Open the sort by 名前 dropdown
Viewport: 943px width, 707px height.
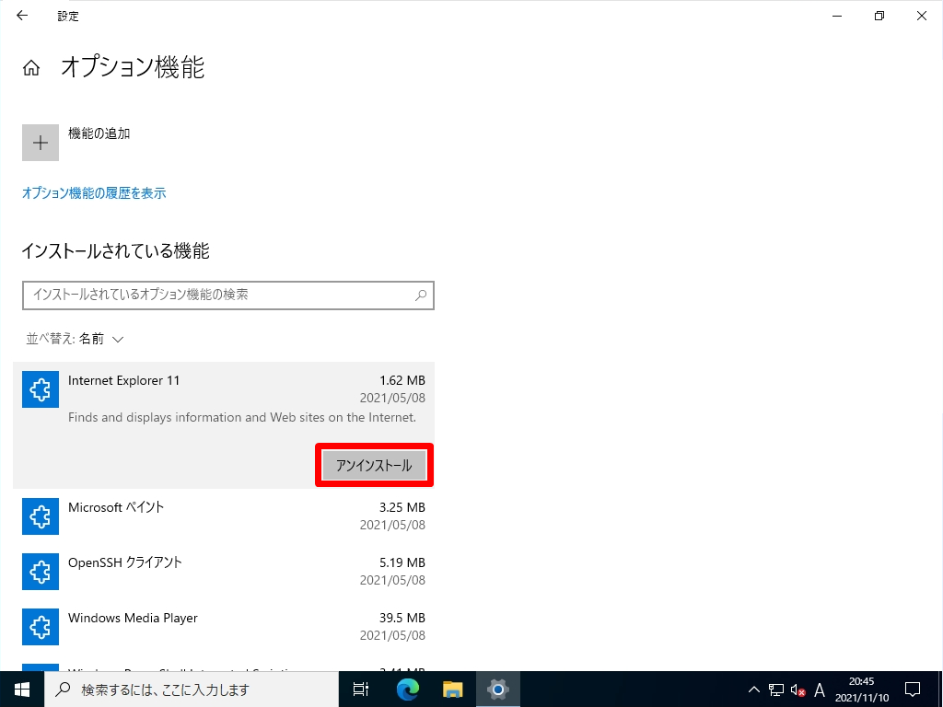75,339
